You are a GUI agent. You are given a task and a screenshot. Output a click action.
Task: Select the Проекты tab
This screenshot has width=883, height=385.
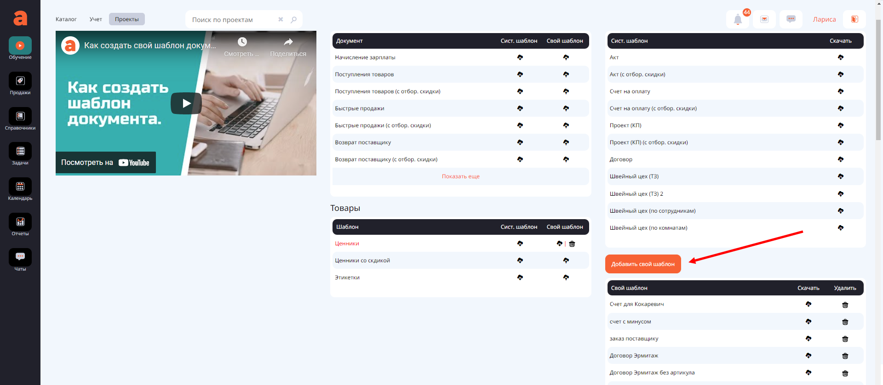(x=127, y=19)
